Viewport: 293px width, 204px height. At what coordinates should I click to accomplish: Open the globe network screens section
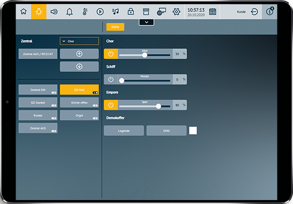[x=161, y=12]
